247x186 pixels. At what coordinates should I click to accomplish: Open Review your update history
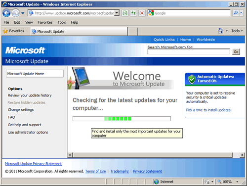[x=30, y=95]
